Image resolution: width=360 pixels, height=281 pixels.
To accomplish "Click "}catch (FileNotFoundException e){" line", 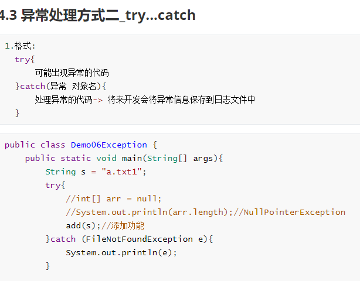I will (129, 239).
